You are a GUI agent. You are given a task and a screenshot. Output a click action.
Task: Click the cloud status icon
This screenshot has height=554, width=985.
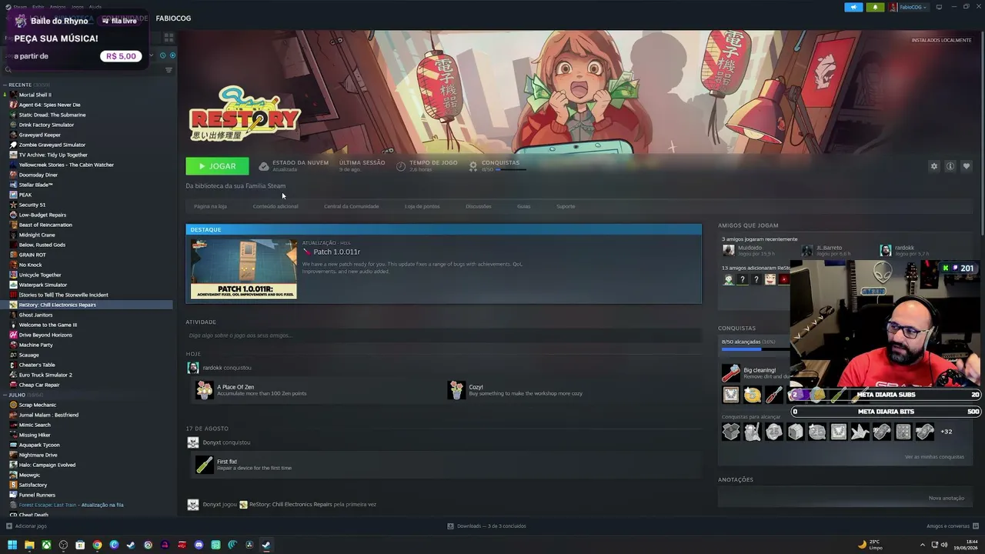point(264,166)
